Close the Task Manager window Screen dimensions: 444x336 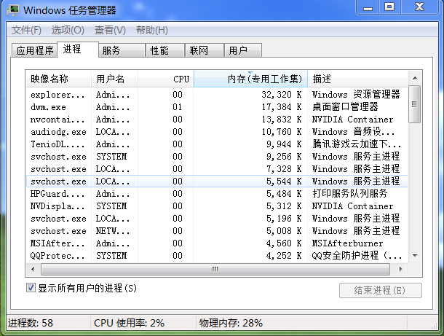pos(419,7)
